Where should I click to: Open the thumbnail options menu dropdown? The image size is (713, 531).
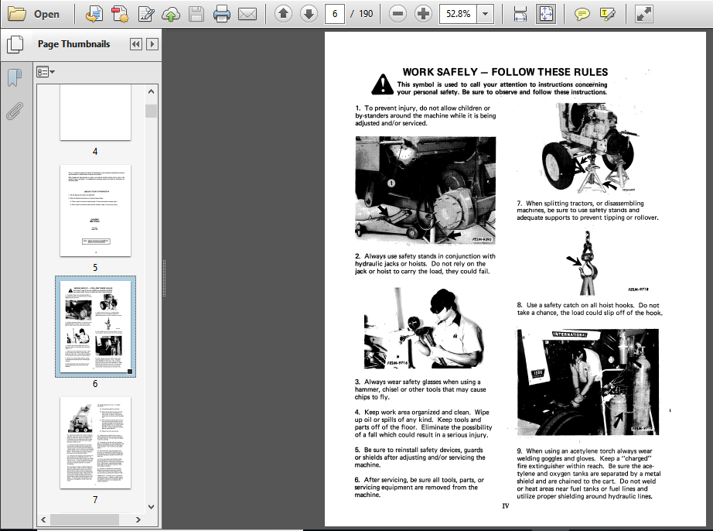tap(46, 72)
